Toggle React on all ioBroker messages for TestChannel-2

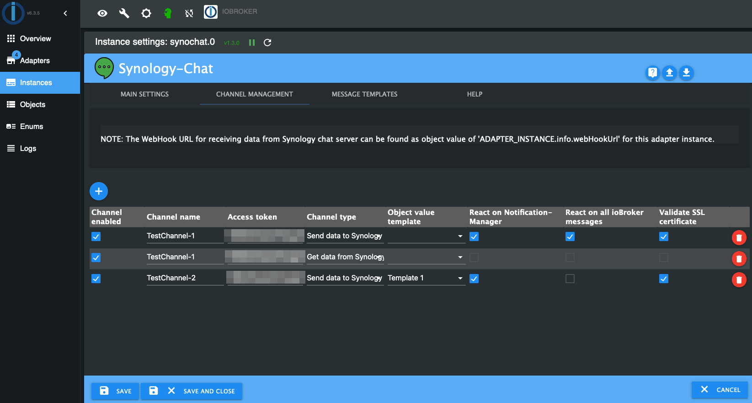[570, 279]
